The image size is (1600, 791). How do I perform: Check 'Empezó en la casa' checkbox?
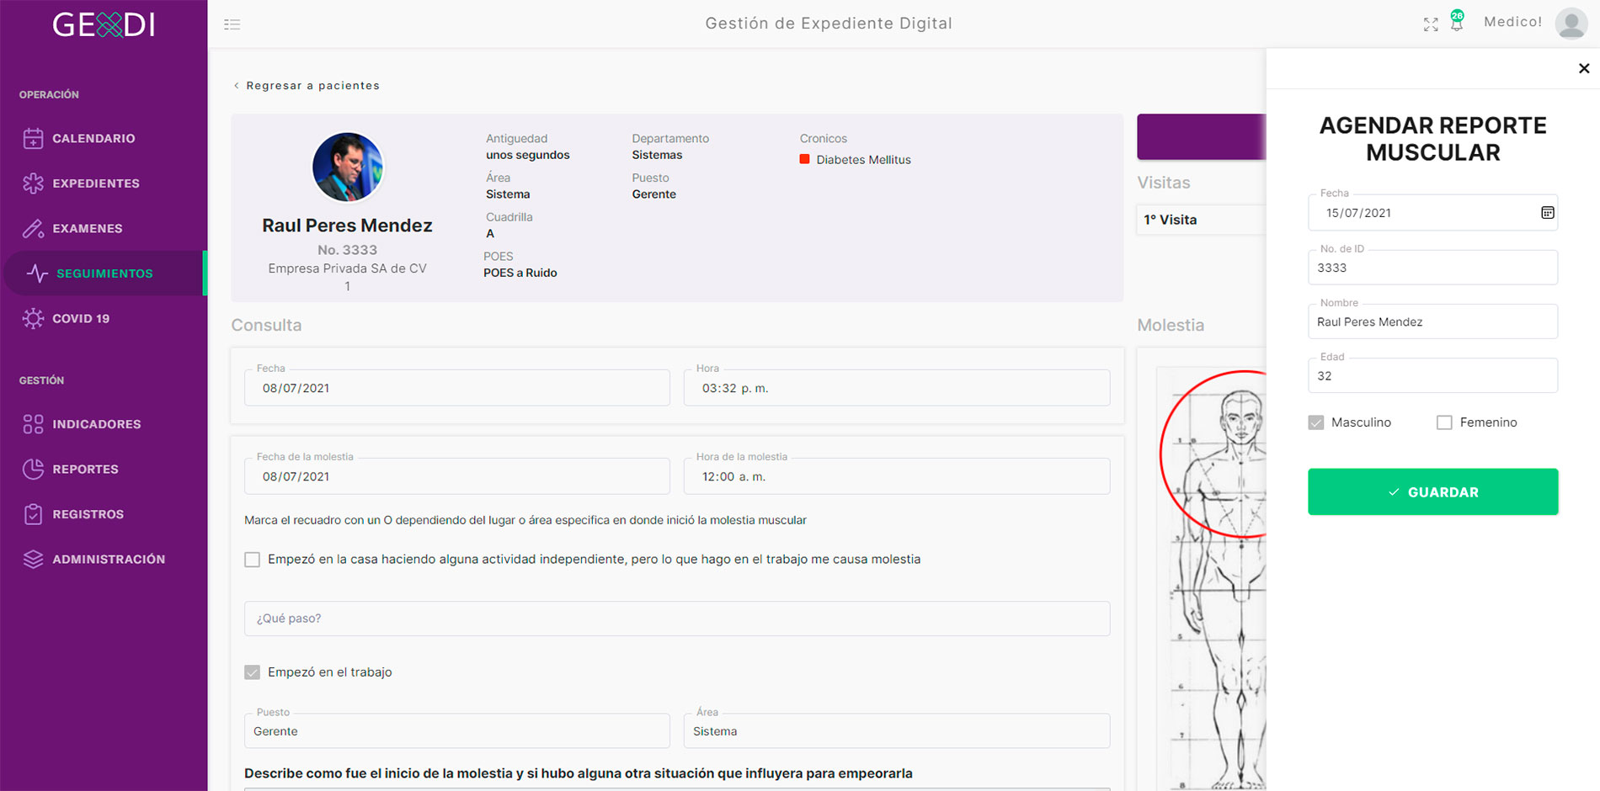tap(252, 560)
